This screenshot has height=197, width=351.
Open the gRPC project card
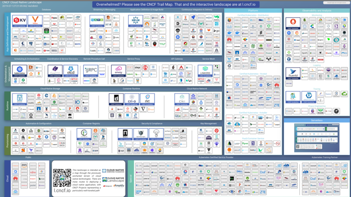pos(91,71)
